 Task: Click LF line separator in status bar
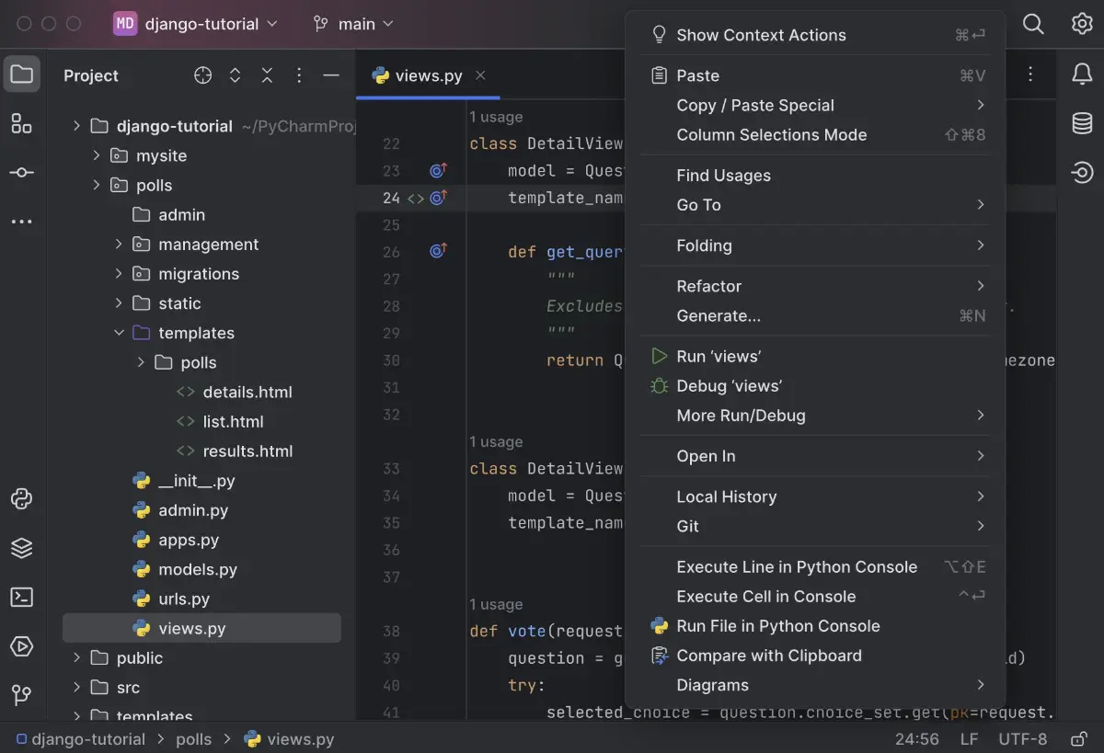point(969,739)
